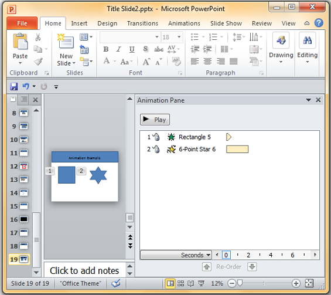
Task: Select the Format Painter brush
Action: point(38,62)
